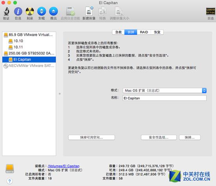
Task: Open the Info (信息) toolbar icon
Action: pos(18,11)
